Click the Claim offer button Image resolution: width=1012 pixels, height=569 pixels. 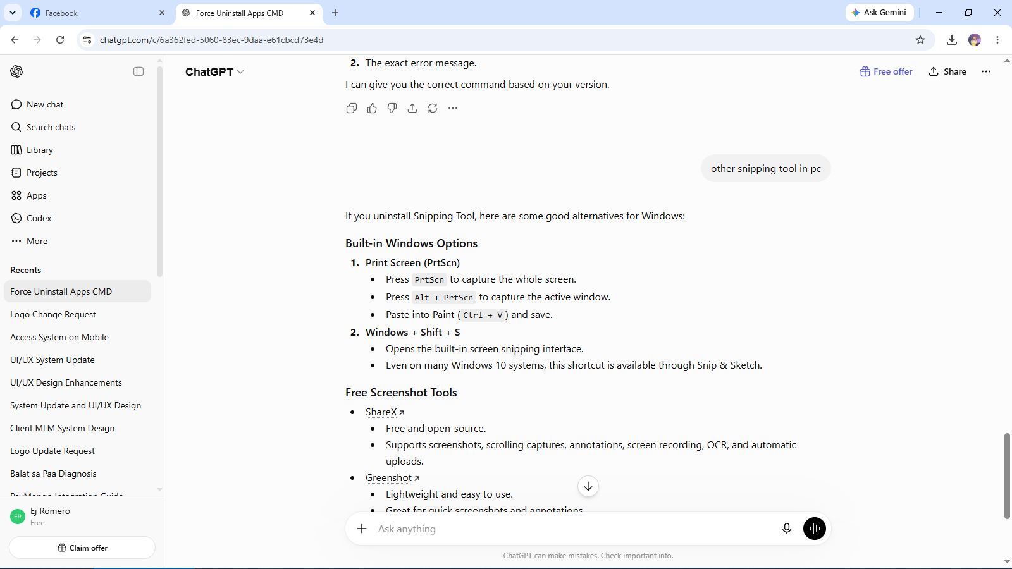pos(82,548)
